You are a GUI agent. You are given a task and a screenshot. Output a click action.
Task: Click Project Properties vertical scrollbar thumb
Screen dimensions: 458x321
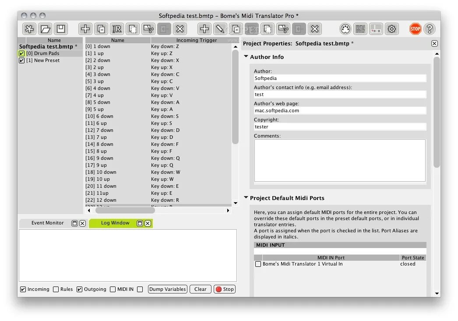[437, 112]
